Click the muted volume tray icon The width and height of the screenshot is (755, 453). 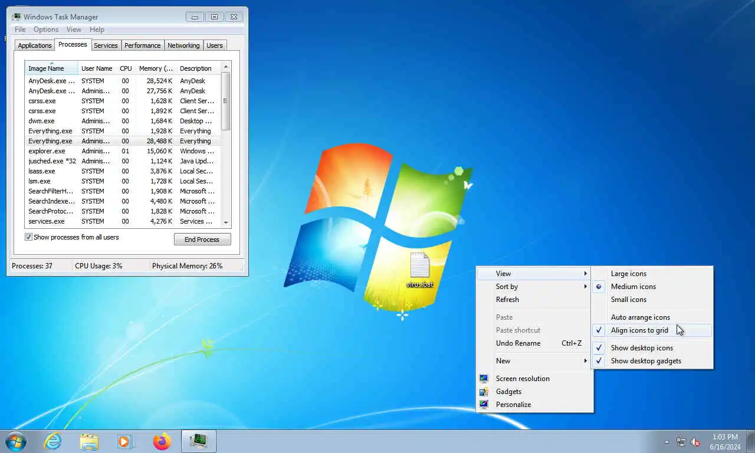[x=696, y=442]
